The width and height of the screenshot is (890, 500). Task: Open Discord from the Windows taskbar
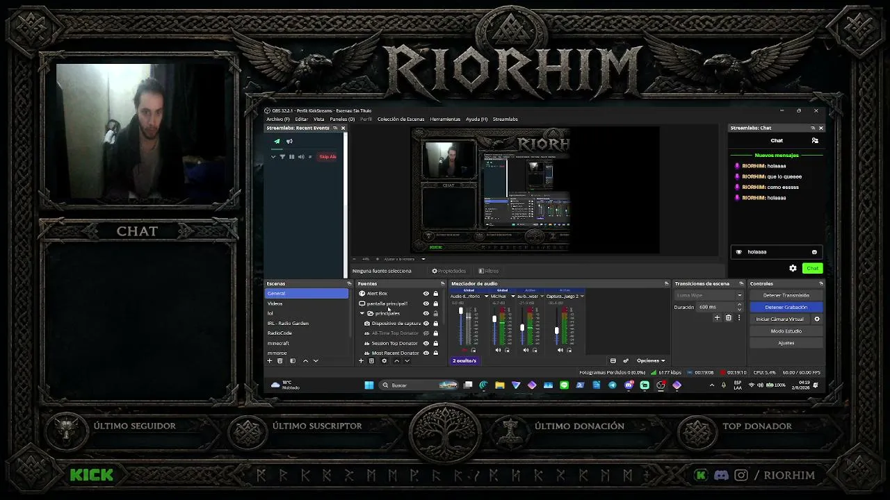(629, 385)
